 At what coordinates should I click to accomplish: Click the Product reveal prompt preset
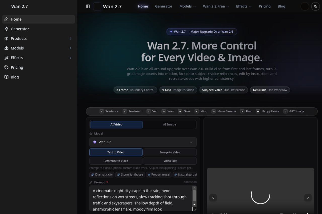tap(158, 175)
